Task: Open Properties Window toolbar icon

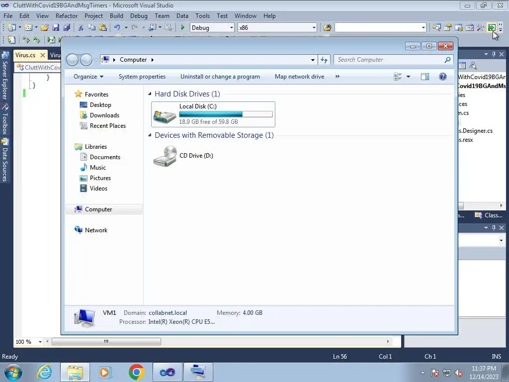Action: point(448,28)
